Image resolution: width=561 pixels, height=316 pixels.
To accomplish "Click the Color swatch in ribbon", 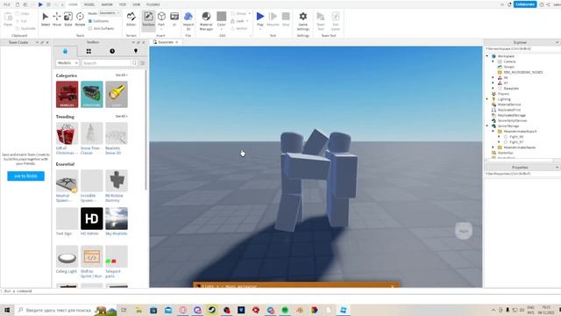I will pyautogui.click(x=222, y=17).
